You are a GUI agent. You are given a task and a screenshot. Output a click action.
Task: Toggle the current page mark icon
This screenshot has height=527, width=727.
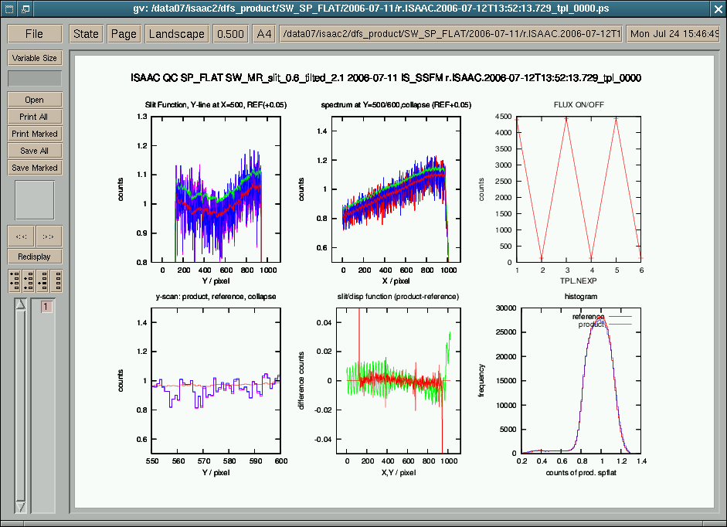pos(42,279)
